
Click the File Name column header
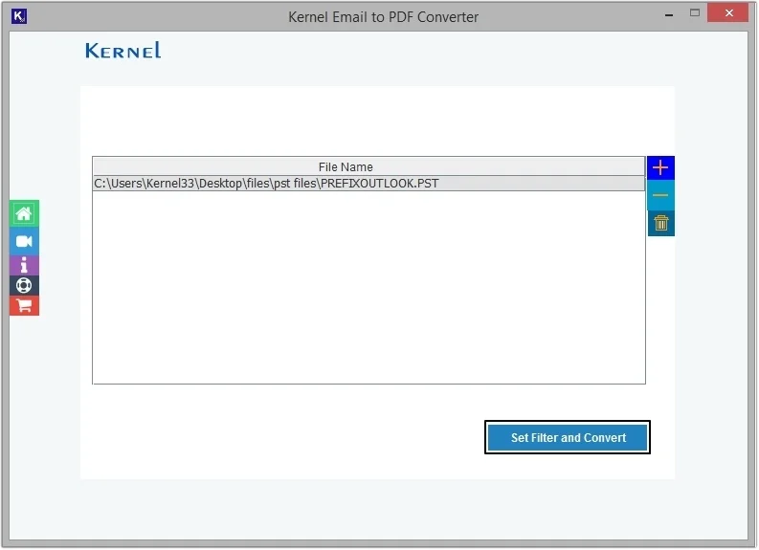click(368, 166)
